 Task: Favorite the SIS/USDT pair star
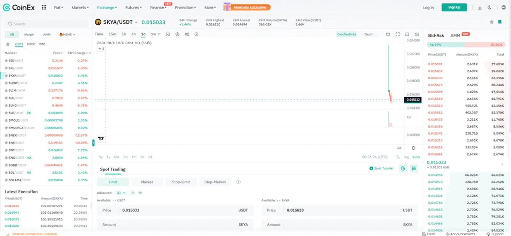[6, 60]
